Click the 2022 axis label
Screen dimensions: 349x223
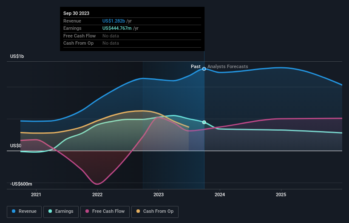97,194
